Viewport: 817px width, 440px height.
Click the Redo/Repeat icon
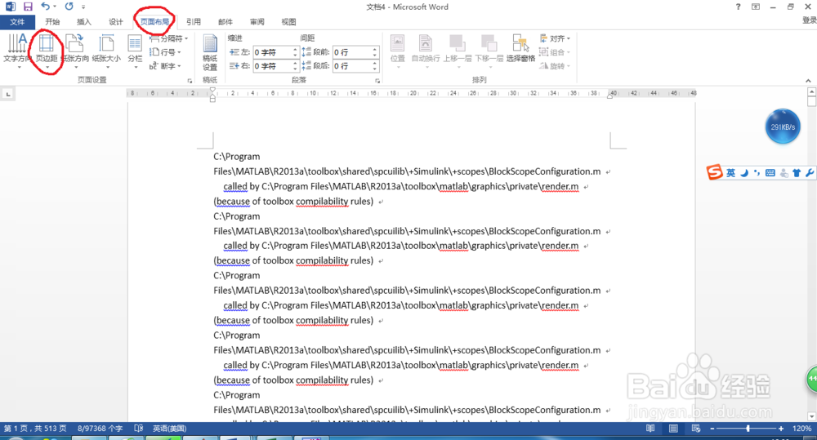click(x=69, y=7)
